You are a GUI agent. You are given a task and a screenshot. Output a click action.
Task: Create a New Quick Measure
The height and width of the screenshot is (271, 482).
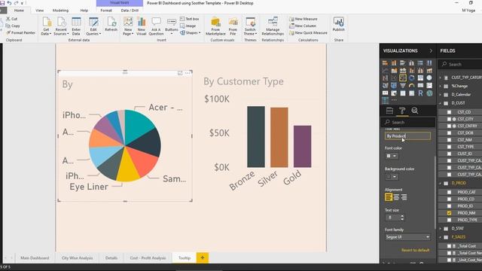308,32
